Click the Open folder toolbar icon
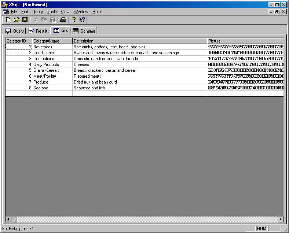Screen dimensions: 289x233 pyautogui.click(x=17, y=20)
